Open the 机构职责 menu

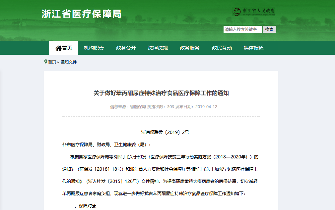tap(94, 48)
